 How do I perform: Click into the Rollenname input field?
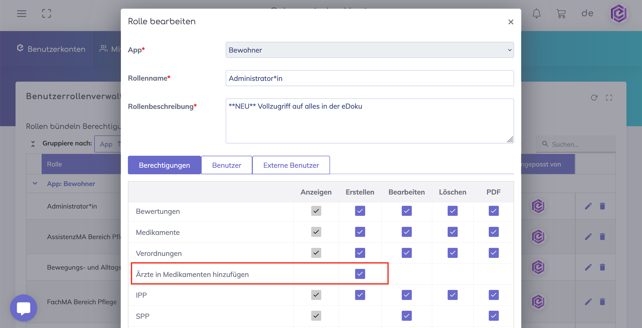370,78
